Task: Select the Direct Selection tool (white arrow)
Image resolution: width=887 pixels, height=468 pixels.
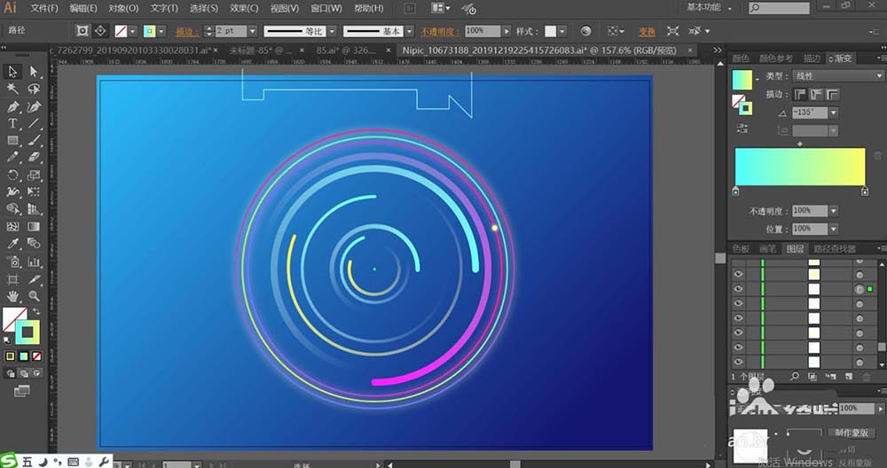Action: point(34,72)
